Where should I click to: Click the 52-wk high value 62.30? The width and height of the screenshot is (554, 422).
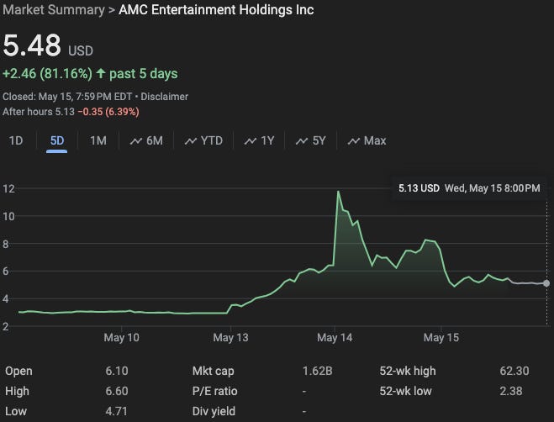[514, 371]
